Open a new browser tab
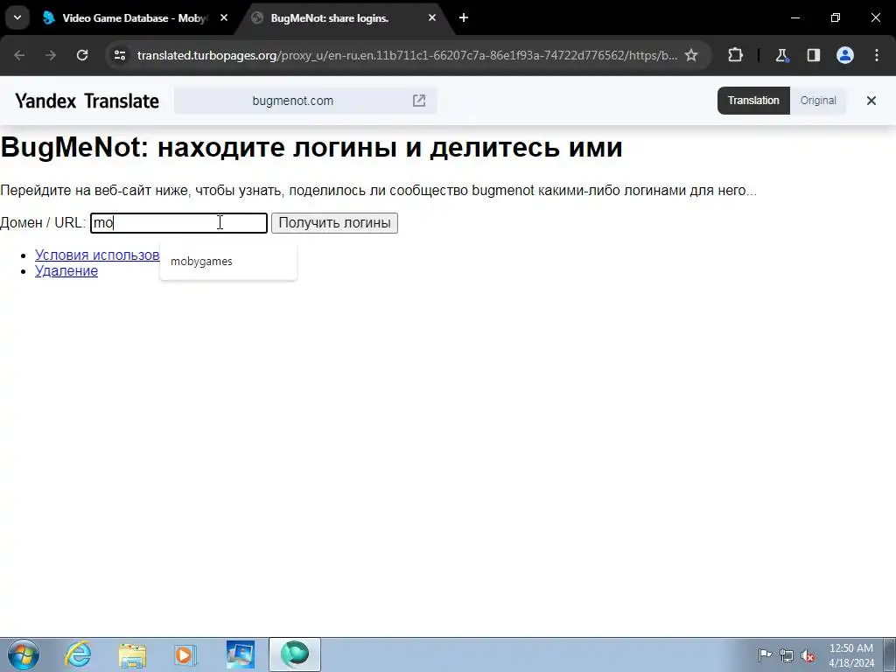This screenshot has height=672, width=896. click(464, 17)
